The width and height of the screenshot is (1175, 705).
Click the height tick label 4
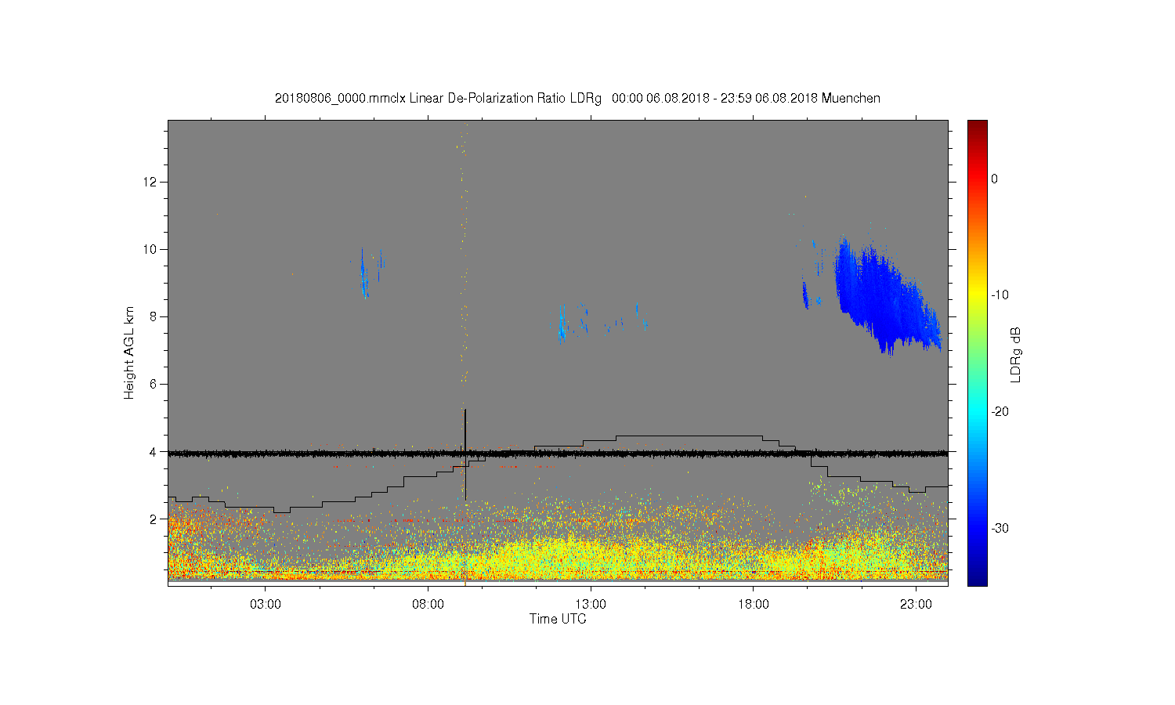[154, 451]
